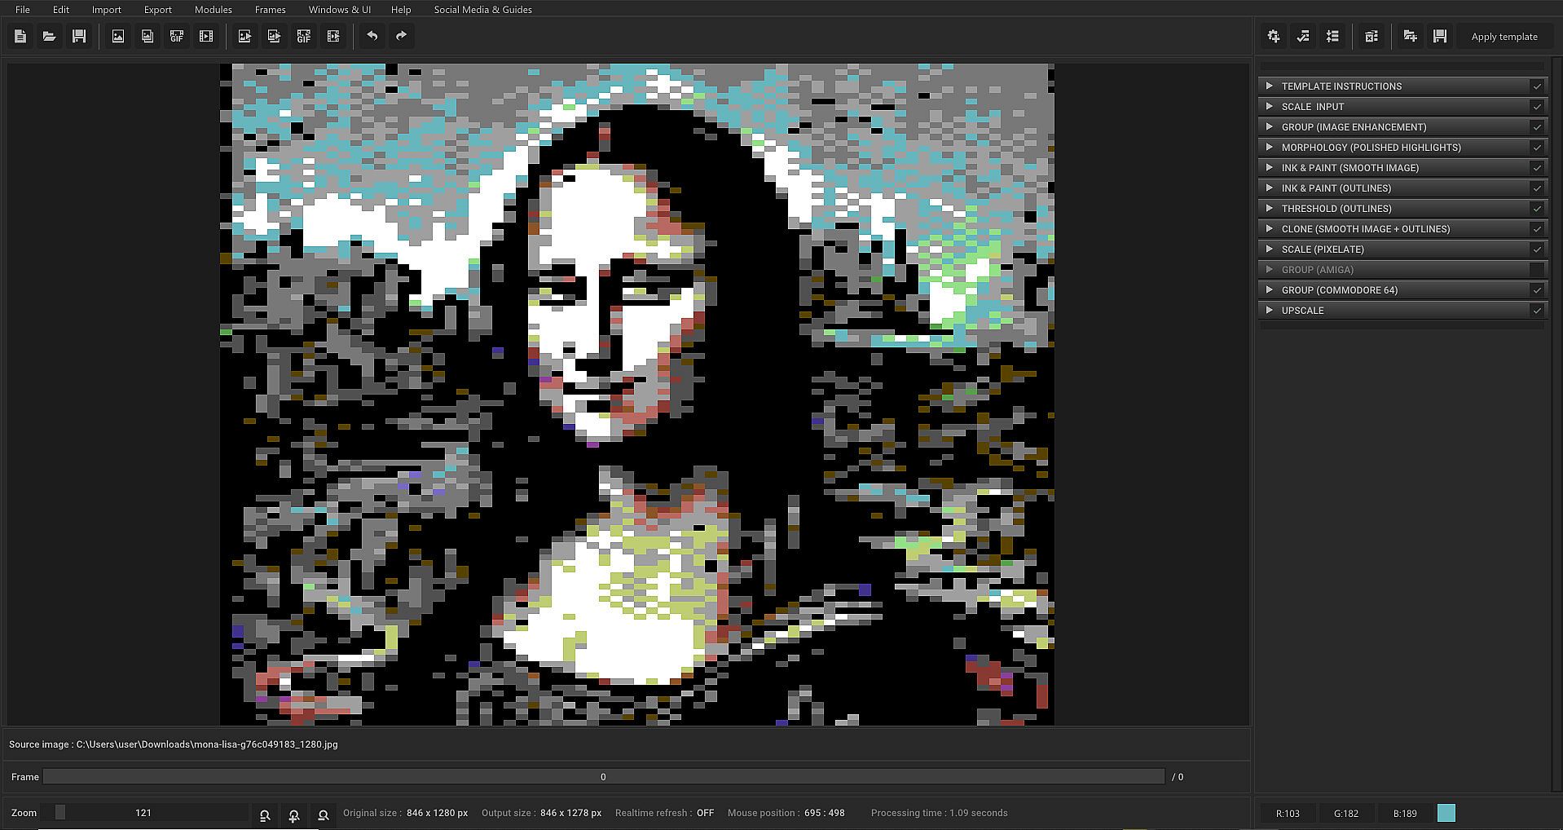Expand MORPHOLOGY (POLISHED HIGHLIGHTS) section
This screenshot has height=830, width=1563.
(x=1269, y=148)
